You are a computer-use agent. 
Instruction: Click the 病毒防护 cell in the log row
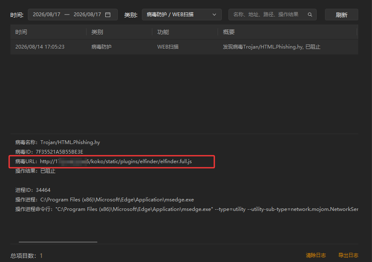coord(101,47)
